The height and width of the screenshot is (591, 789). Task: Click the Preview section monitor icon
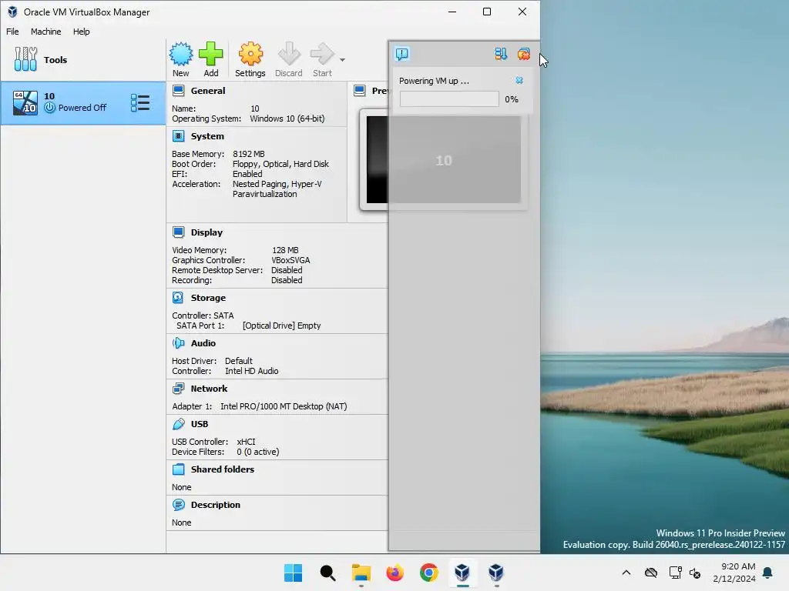359,91
